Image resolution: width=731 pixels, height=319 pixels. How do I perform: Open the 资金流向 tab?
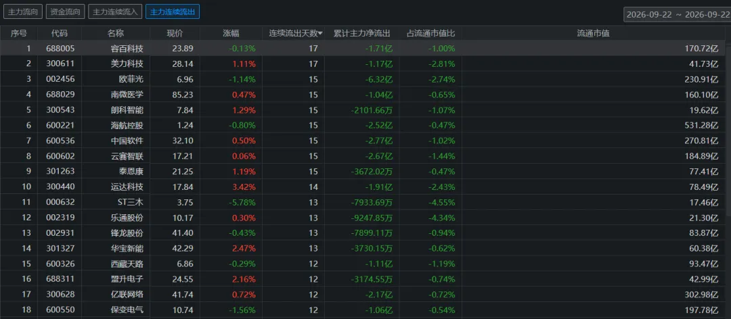(65, 11)
